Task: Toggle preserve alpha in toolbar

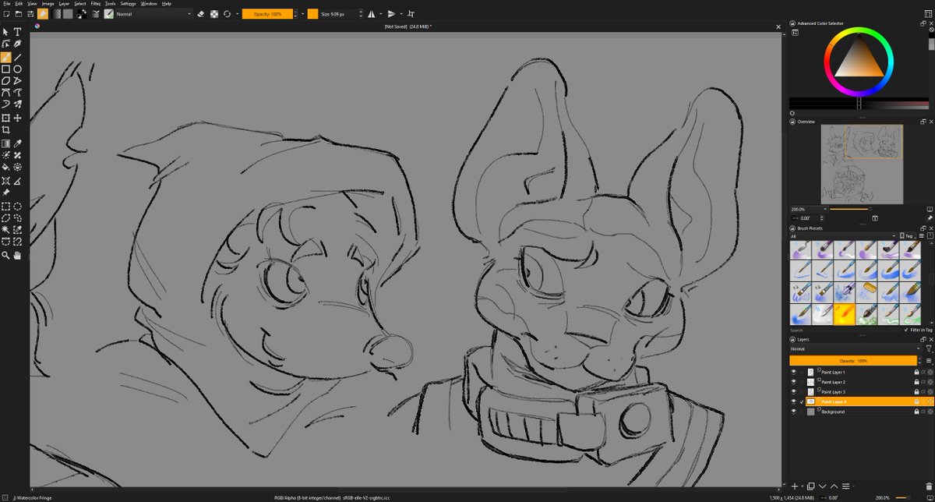Action: click(x=214, y=14)
